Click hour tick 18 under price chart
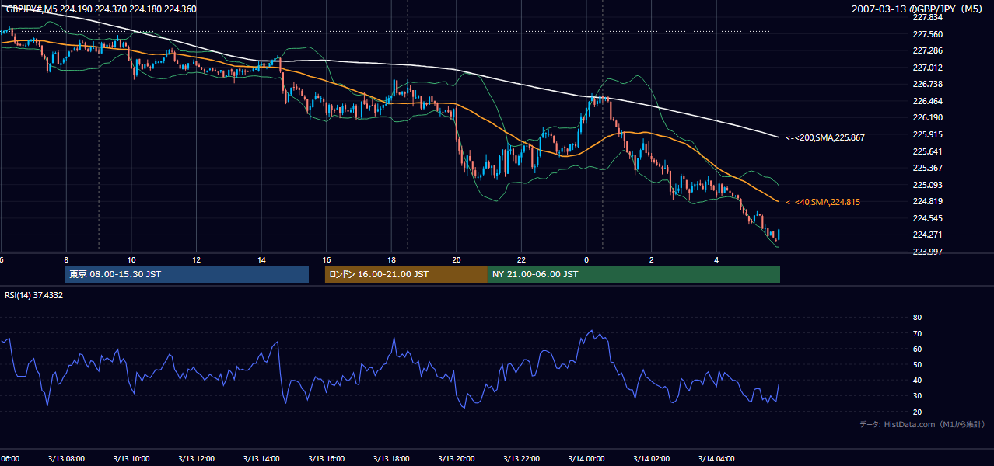Screen dimensions: 994x466 [391, 259]
